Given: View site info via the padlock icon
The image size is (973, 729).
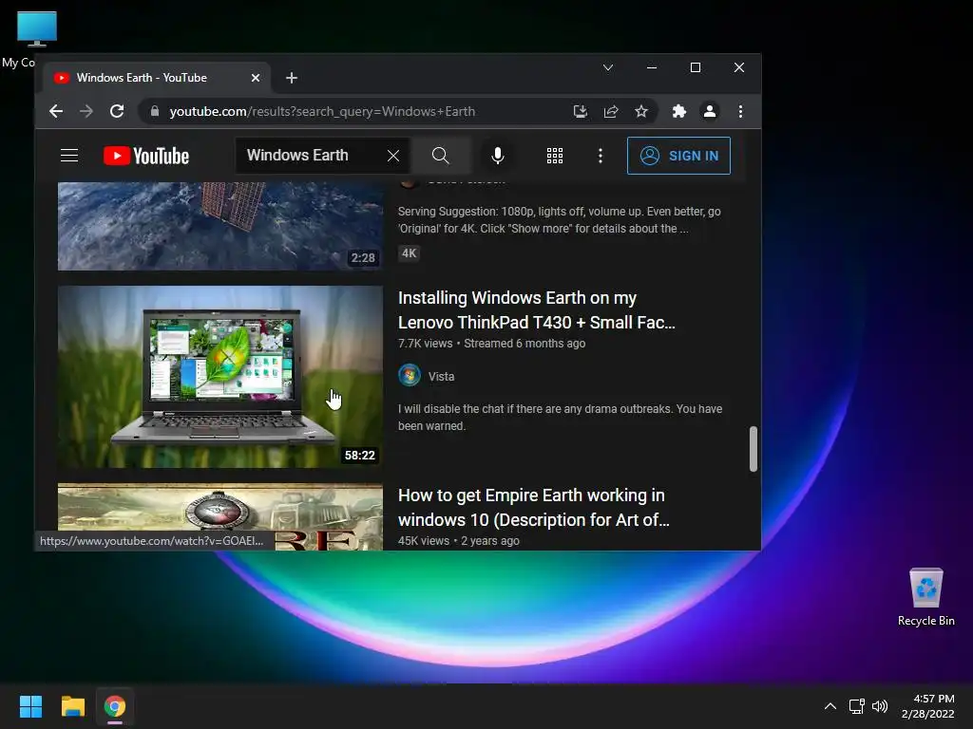Looking at the screenshot, I should (x=155, y=111).
